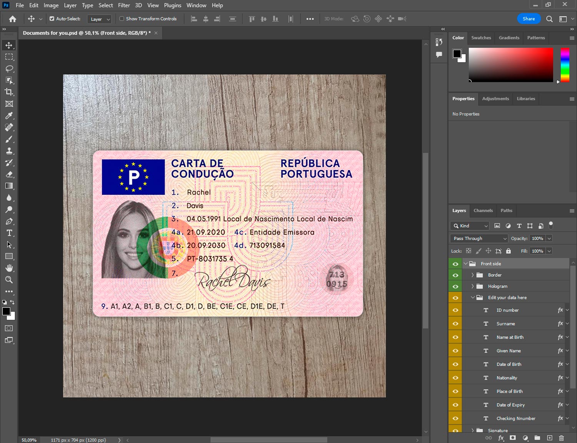Select the Brush tool

point(9,139)
